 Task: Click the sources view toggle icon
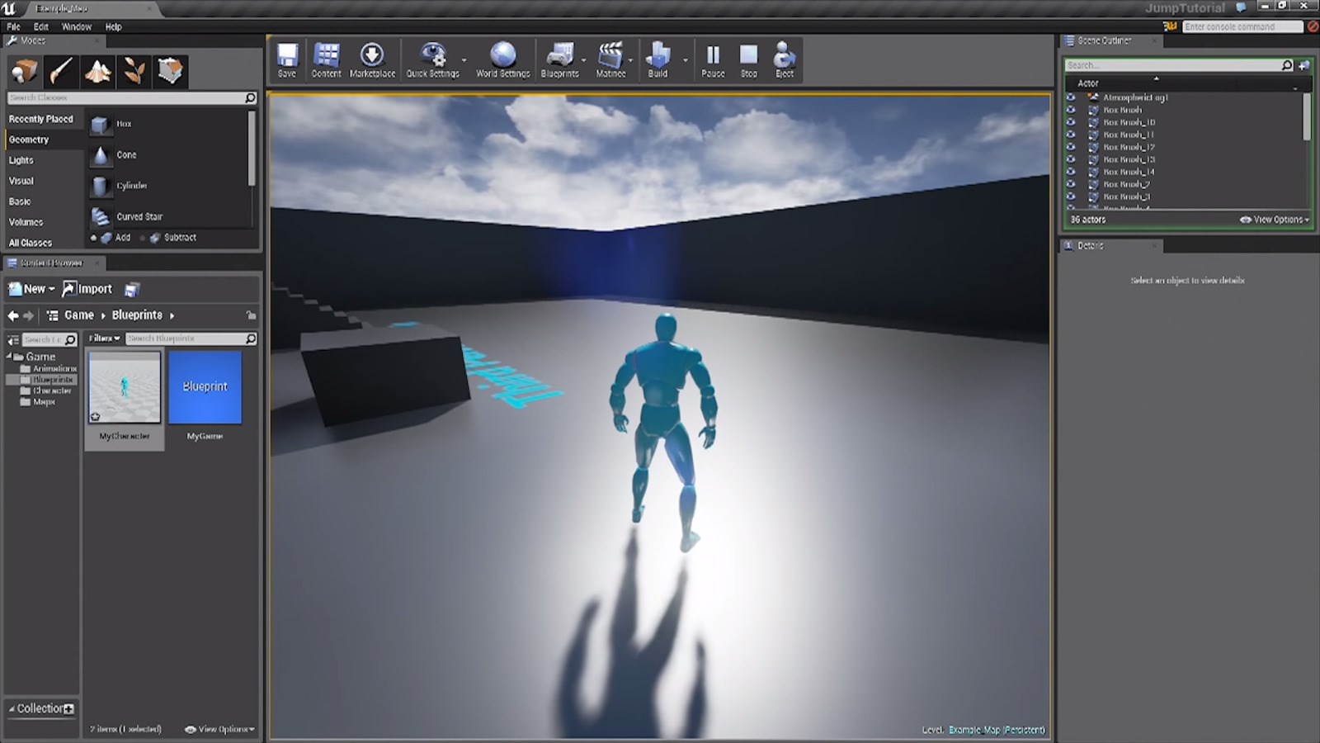[x=12, y=339]
